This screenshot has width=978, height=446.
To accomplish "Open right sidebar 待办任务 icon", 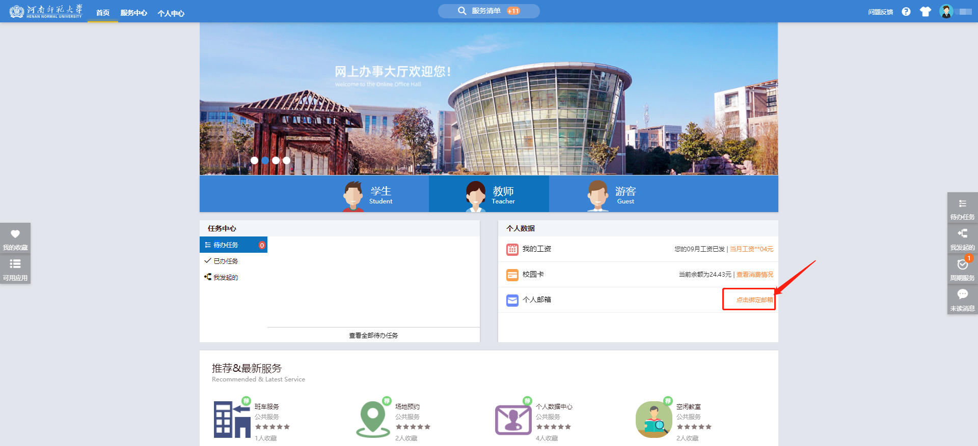I will pos(962,207).
